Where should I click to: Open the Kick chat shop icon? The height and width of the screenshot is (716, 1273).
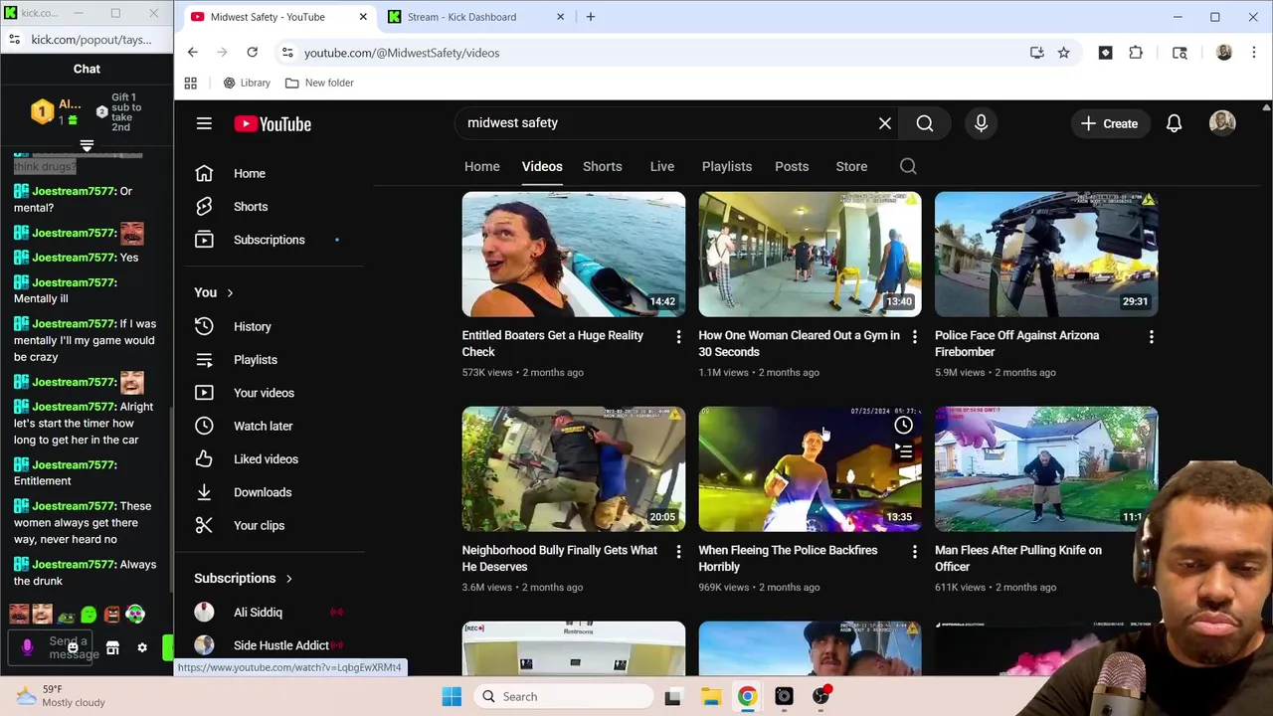(112, 647)
